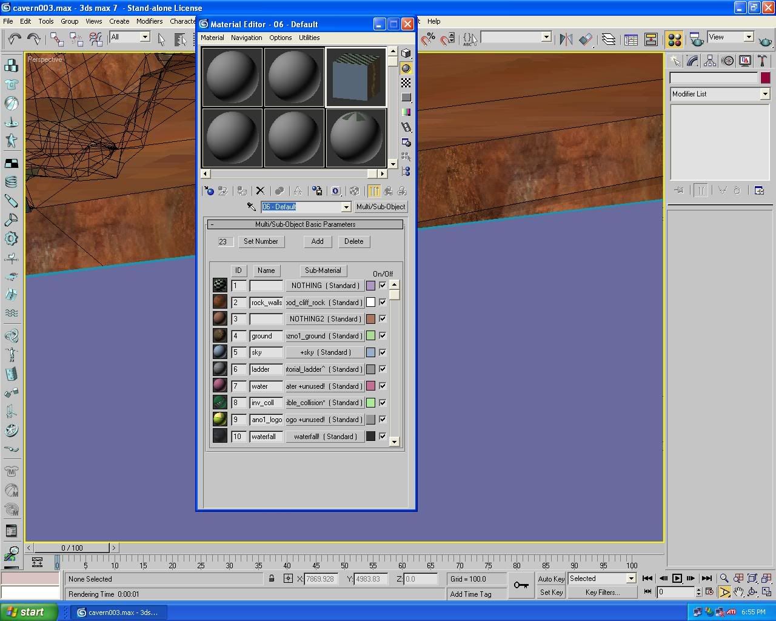776x621 pixels.
Task: Toggle the On/Off checkbox for rock_walls
Action: (383, 302)
